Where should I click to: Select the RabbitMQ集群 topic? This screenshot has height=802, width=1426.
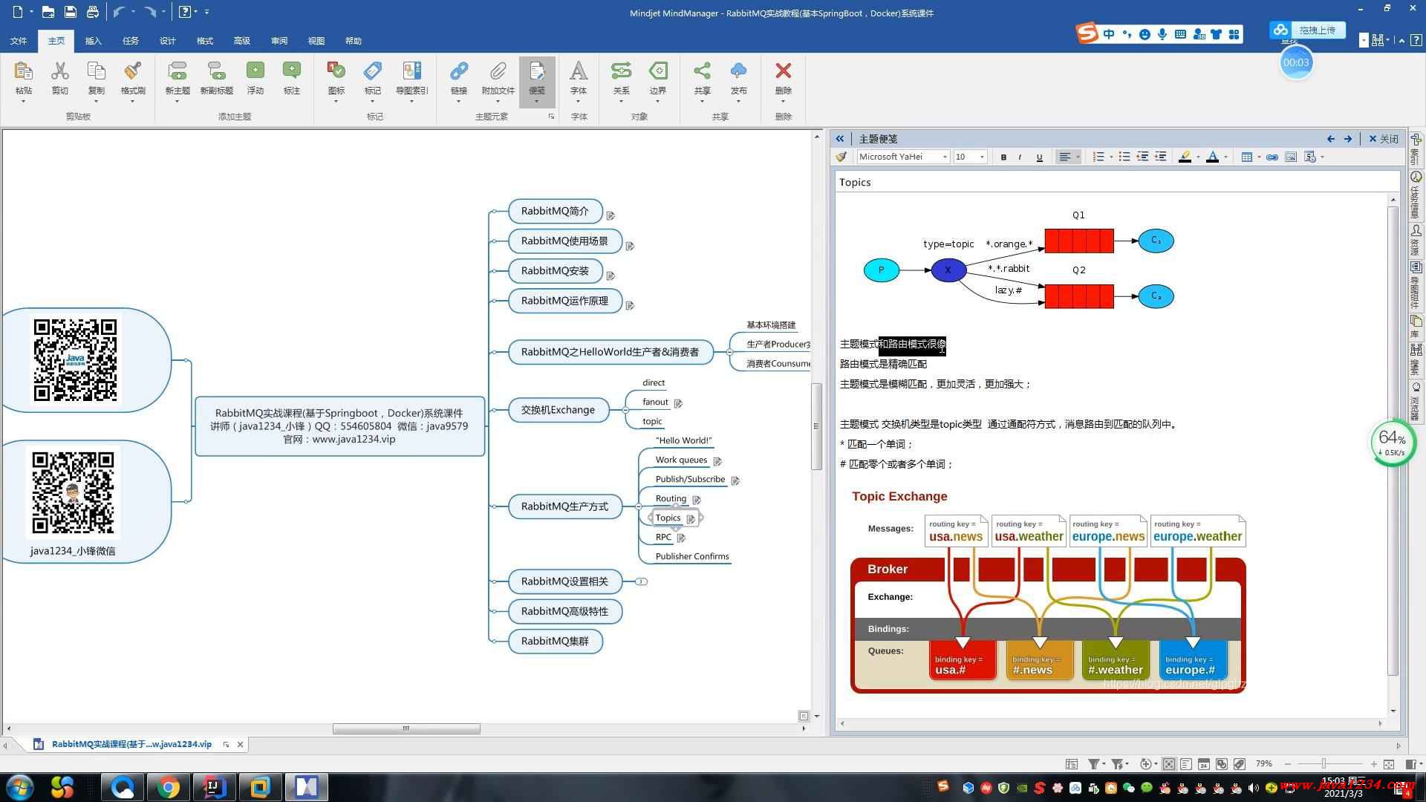coord(555,641)
